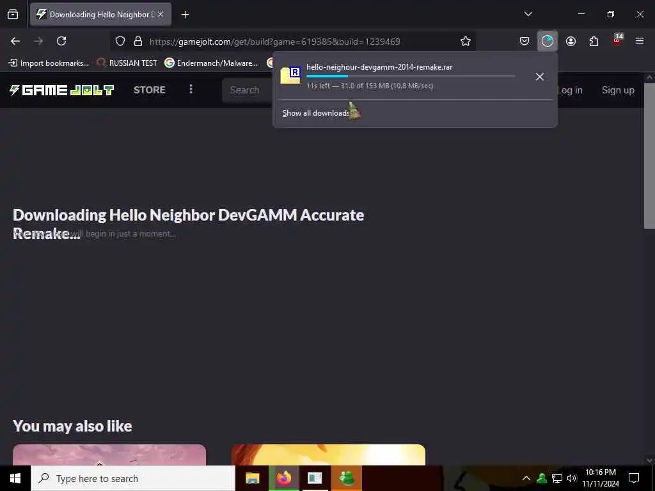
Task: Select the Downloading Hello Neighbor tab
Action: coord(100,14)
